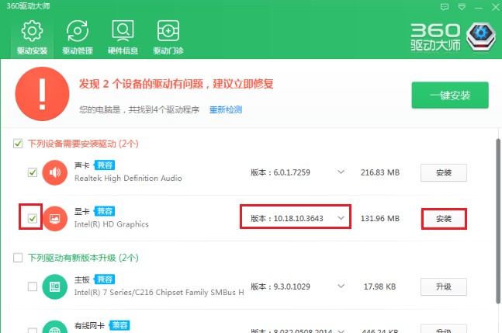Click the 兼容 tag beside 主板

[105, 279]
